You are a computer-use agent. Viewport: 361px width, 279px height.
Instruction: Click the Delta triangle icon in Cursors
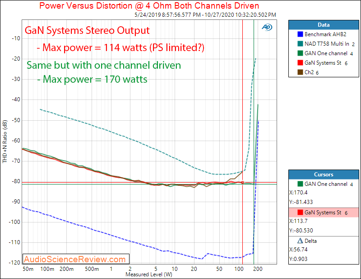(x=300, y=241)
